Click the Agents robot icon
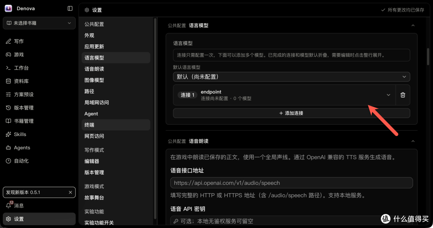 [x=8, y=148]
